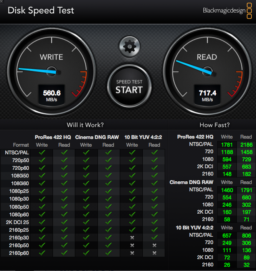This screenshot has width=256, height=271.
Task: Click the Cinema DNG RAW Write checkmark for 720p60
Action: [x=86, y=168]
